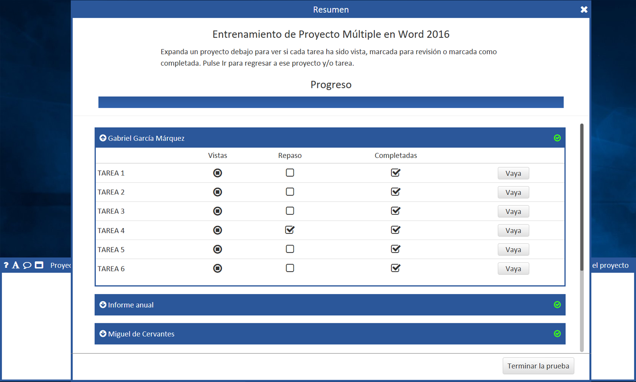Viewport: 636px width, 382px height.
Task: Click Terminar la prueba button
Action: tap(538, 366)
